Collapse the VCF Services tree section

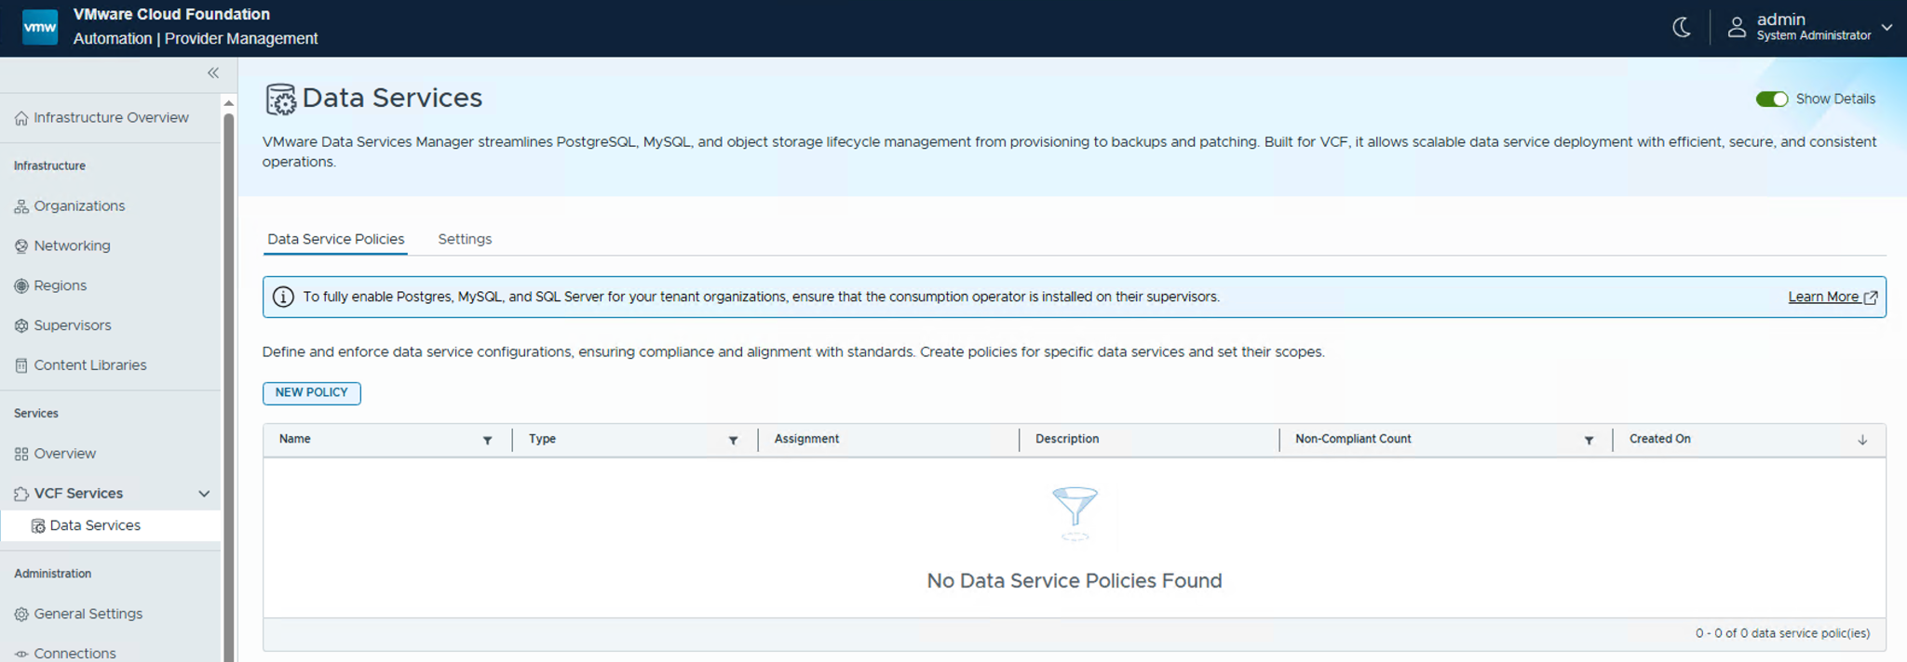point(204,494)
